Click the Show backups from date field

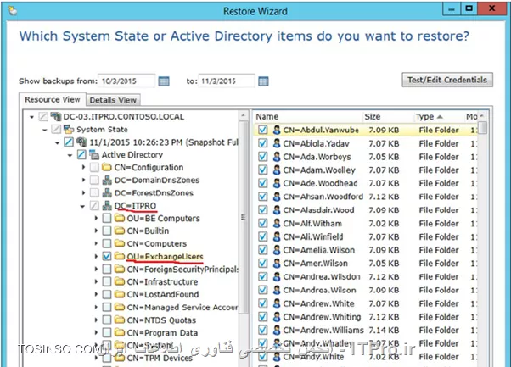click(x=126, y=81)
